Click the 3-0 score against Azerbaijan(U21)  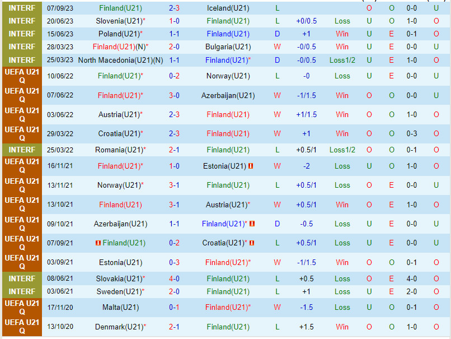tap(174, 95)
